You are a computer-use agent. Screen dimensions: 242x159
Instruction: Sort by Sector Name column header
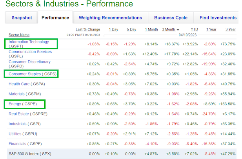click(x=19, y=35)
